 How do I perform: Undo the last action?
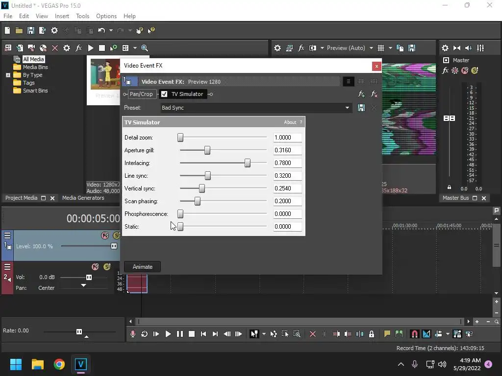(x=101, y=30)
